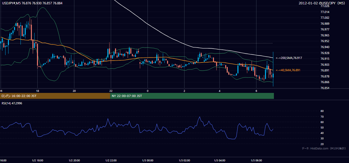Viewport: 349px width, 163px height.
Task: Click the RSI 50 level label
Action: click(322, 127)
